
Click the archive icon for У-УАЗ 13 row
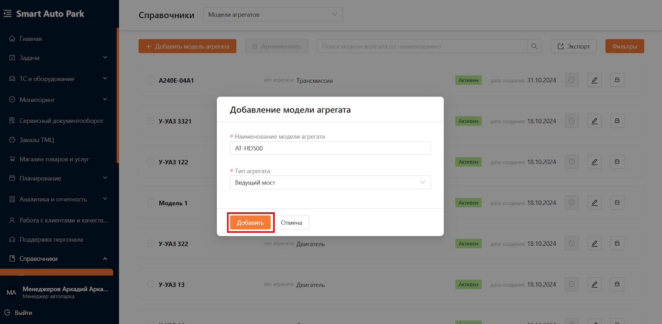click(x=617, y=284)
